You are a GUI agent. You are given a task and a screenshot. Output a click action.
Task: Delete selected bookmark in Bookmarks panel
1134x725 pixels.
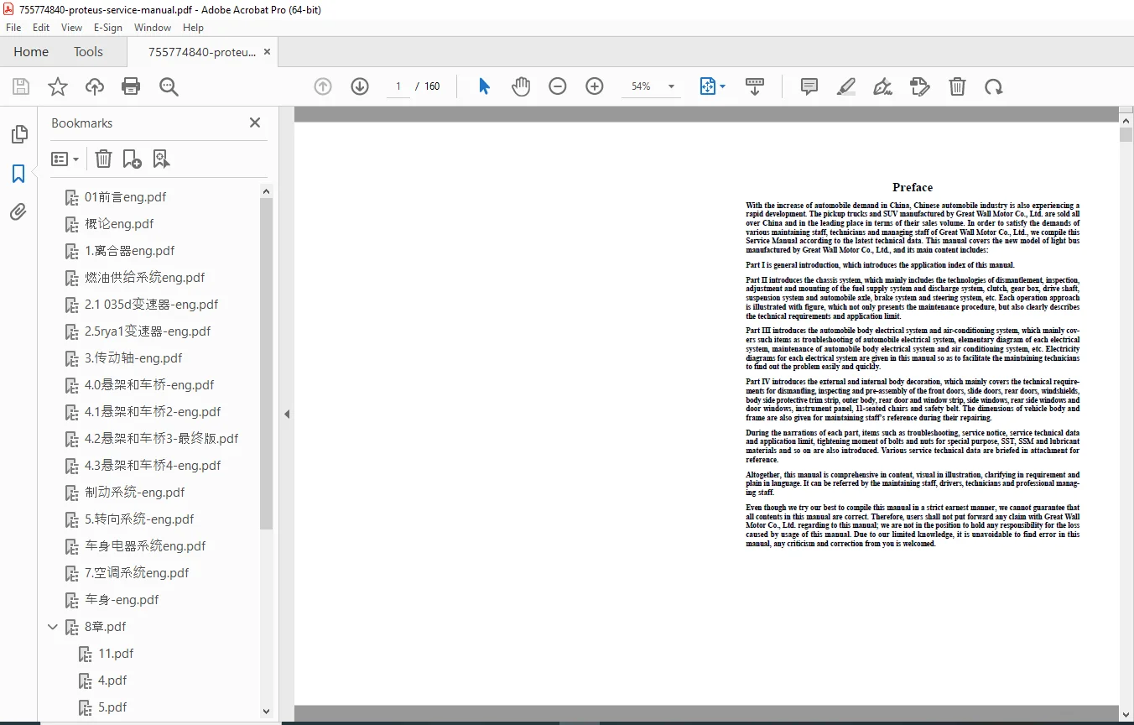point(103,159)
